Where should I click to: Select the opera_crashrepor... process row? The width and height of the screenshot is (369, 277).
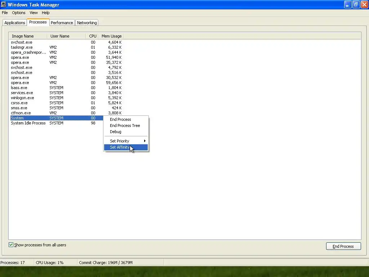pos(66,52)
